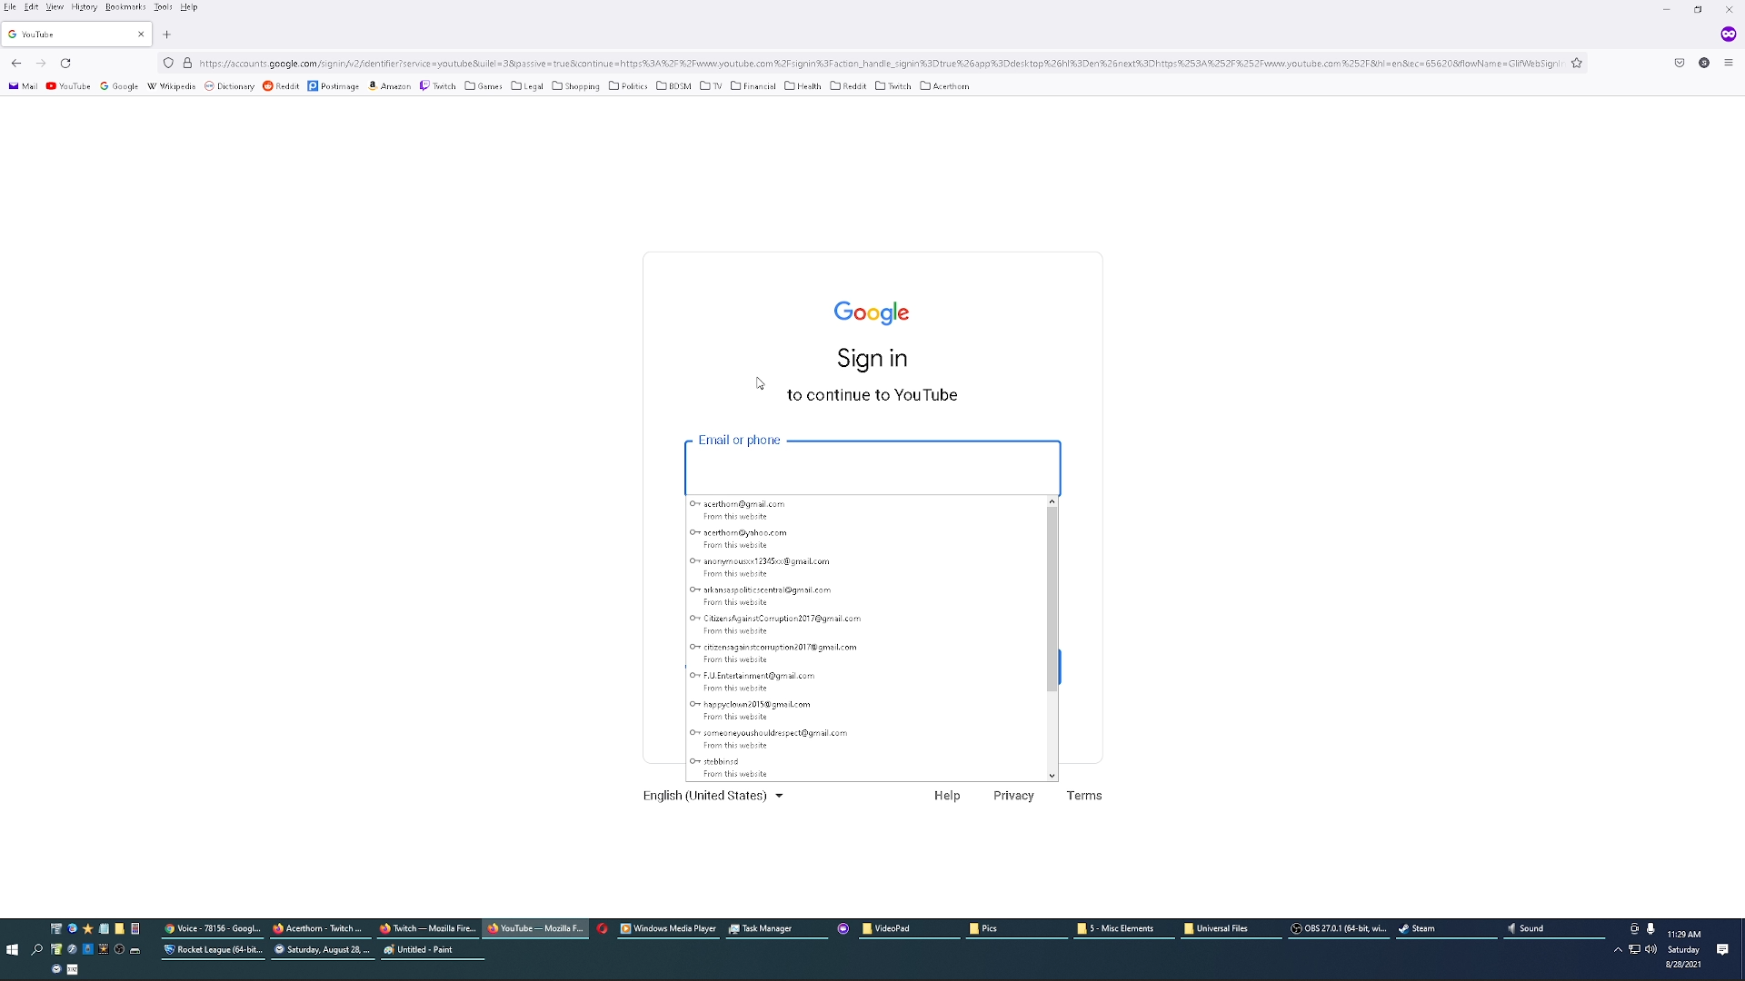
Task: Open the volume speaker tray icon
Action: pos(1650,949)
